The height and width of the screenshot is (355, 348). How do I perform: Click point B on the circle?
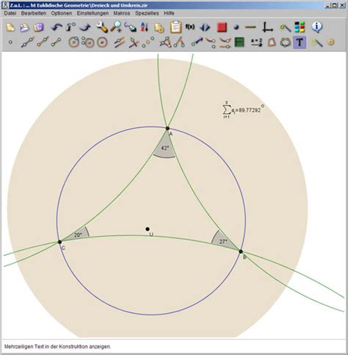[x=241, y=251]
